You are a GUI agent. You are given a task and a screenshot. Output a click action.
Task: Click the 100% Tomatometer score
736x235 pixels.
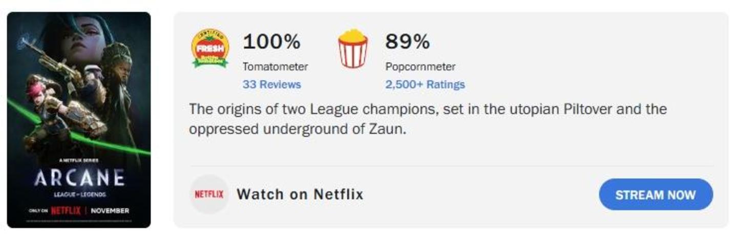point(271,41)
